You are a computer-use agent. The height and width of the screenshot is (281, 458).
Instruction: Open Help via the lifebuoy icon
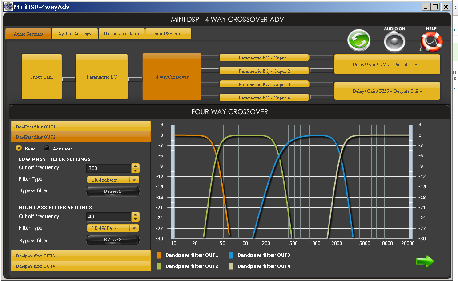431,42
